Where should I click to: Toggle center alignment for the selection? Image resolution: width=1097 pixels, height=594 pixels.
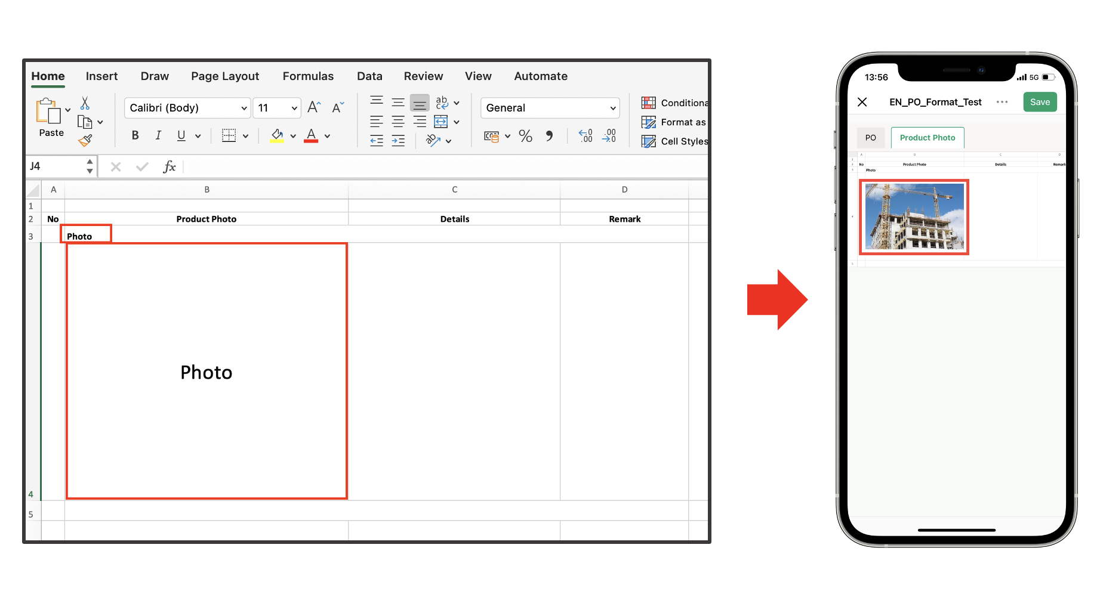coord(397,120)
